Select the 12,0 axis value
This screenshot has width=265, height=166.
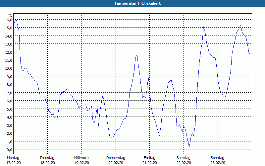pyautogui.click(x=9, y=52)
